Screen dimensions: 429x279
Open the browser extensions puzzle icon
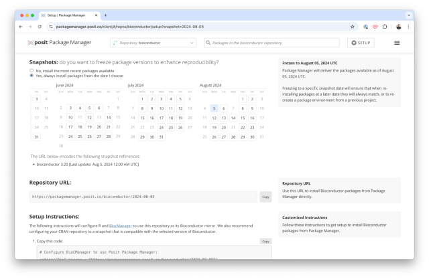point(385,27)
